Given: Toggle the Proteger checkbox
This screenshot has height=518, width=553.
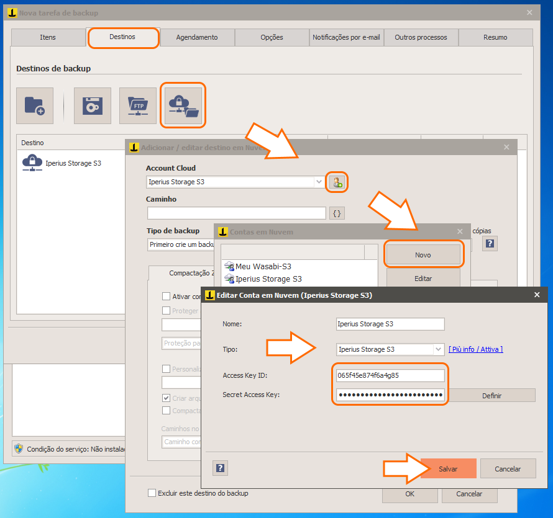Looking at the screenshot, I should point(166,311).
